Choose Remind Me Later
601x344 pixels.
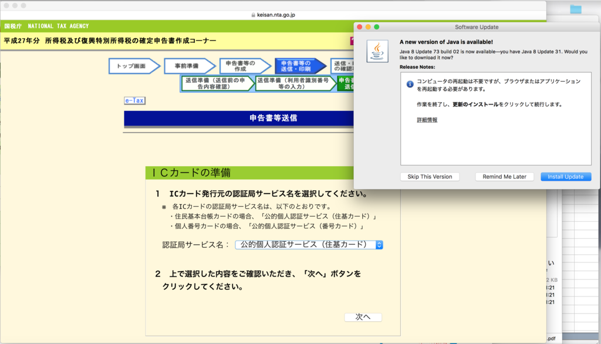(504, 177)
